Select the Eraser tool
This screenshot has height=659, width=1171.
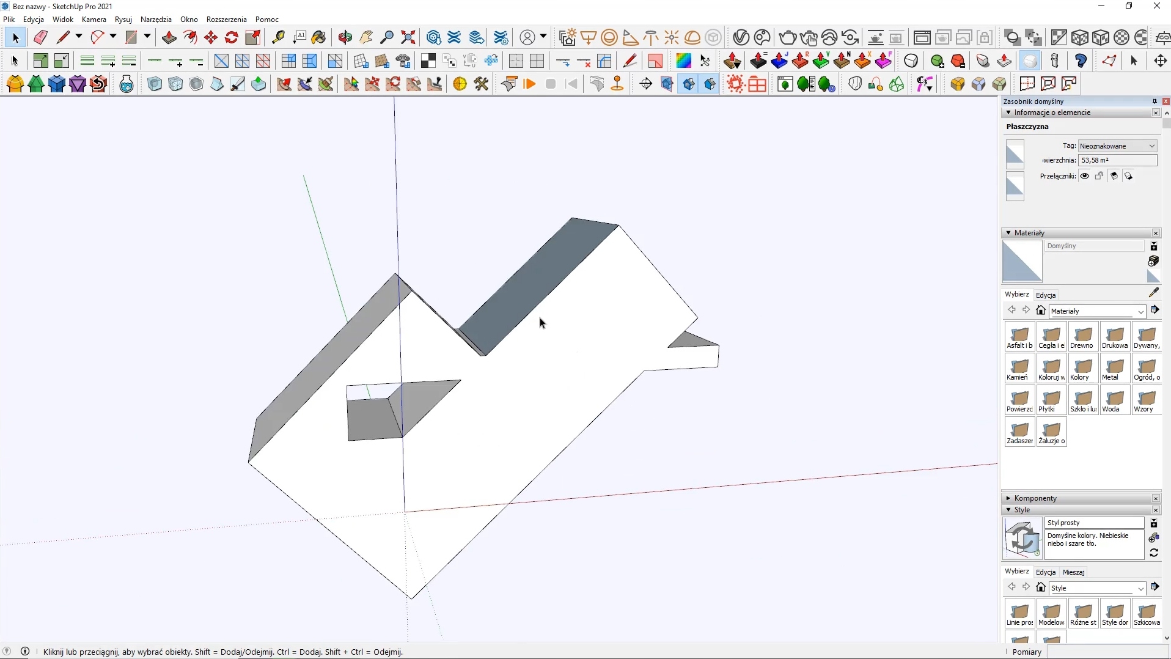[x=40, y=37]
